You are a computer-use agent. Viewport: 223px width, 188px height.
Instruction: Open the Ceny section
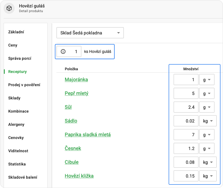13,45
